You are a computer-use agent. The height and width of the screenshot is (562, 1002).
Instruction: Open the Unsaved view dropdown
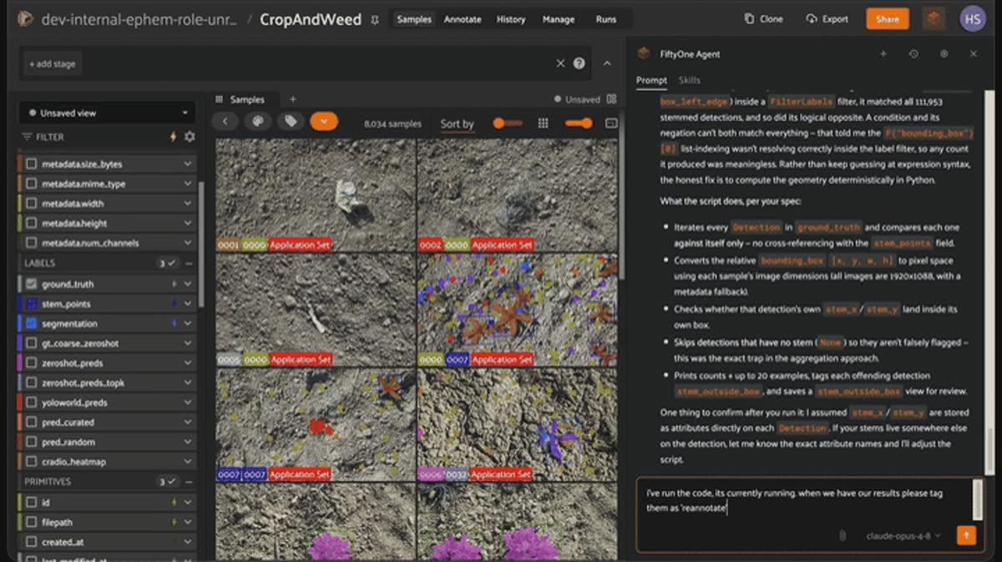[108, 113]
